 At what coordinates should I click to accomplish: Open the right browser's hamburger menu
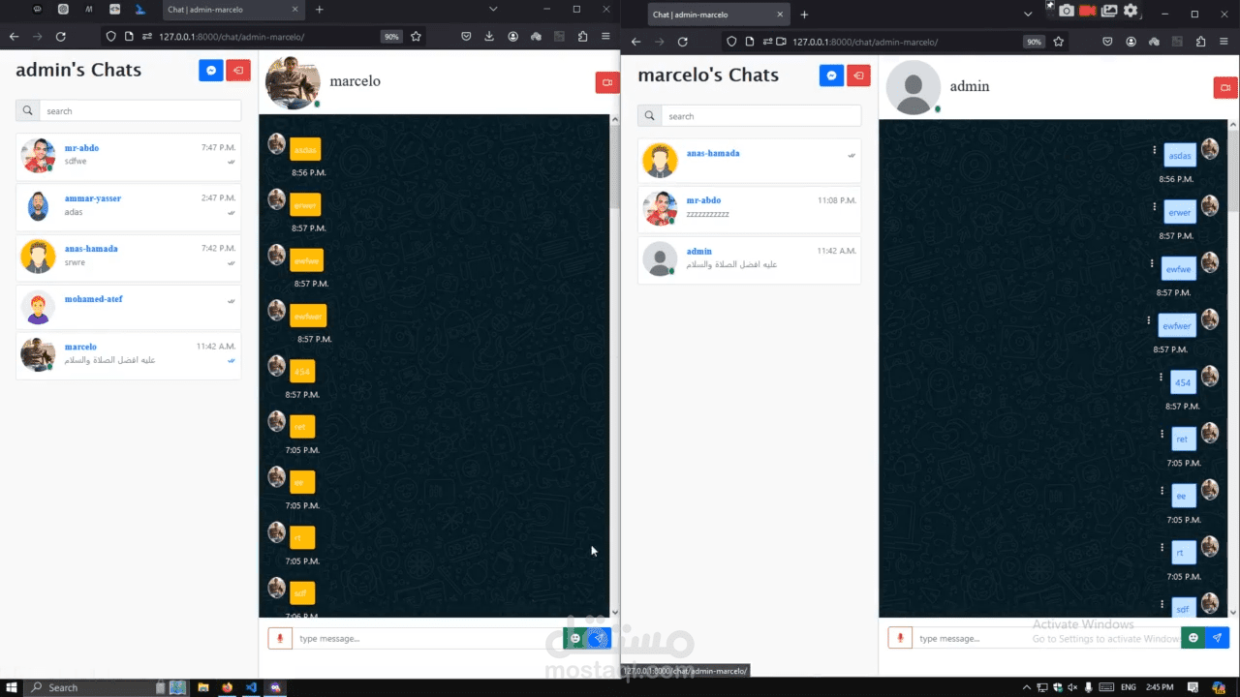coord(1224,42)
